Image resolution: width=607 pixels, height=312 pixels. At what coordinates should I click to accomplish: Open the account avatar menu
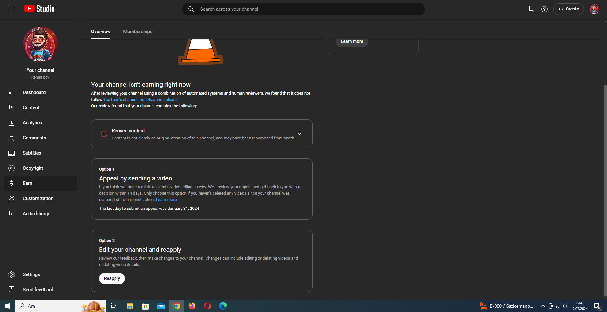click(x=594, y=9)
